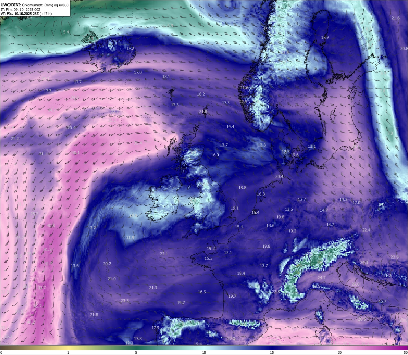The image size is (408, 355).
Task: Click the 22.5 value off Norway
Action: click(x=243, y=102)
